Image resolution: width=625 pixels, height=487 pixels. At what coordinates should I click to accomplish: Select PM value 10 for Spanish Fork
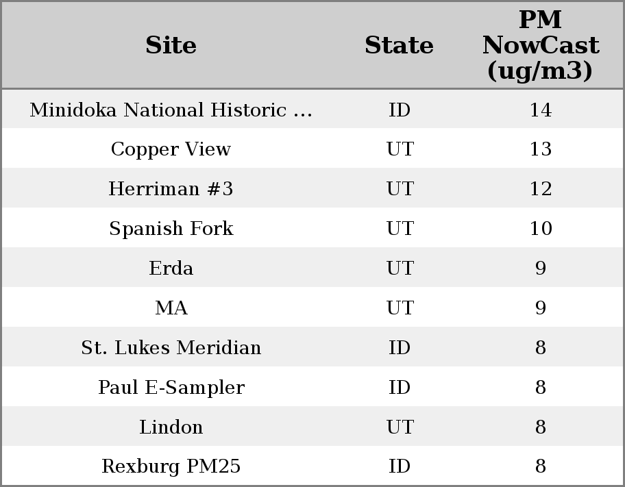540,229
